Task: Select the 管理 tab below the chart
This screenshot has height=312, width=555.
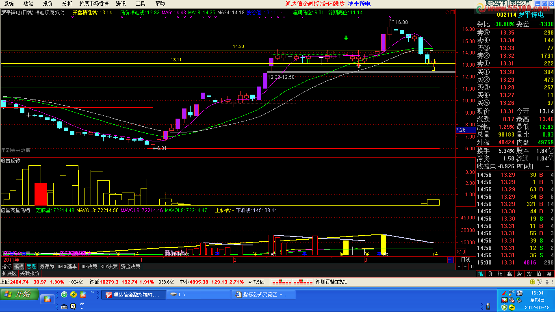Action: pos(31,266)
